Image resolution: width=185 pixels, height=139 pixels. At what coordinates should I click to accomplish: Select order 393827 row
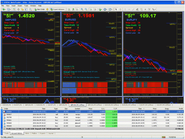point(93,114)
